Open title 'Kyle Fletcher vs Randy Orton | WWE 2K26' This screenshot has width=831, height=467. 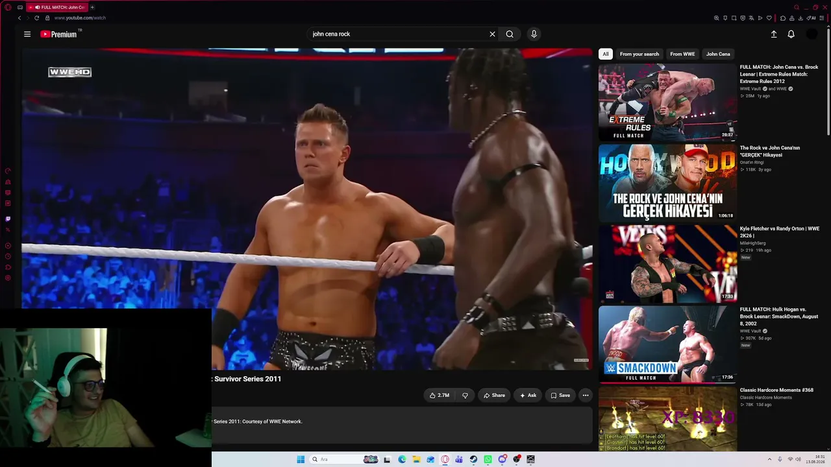[780, 232]
